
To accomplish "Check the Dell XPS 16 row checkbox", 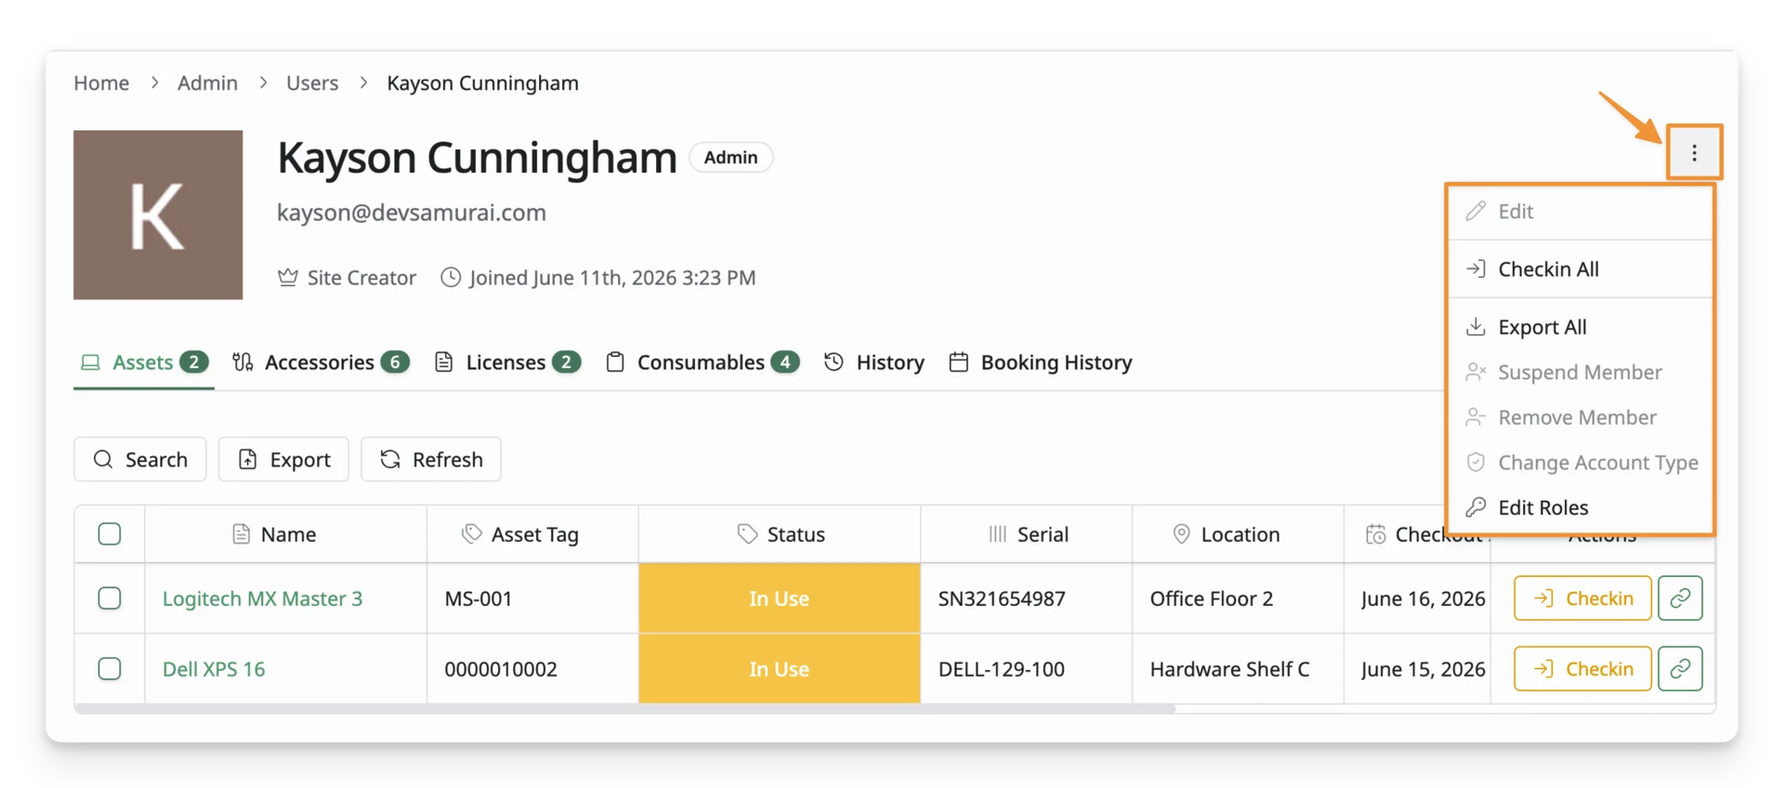I will point(110,669).
